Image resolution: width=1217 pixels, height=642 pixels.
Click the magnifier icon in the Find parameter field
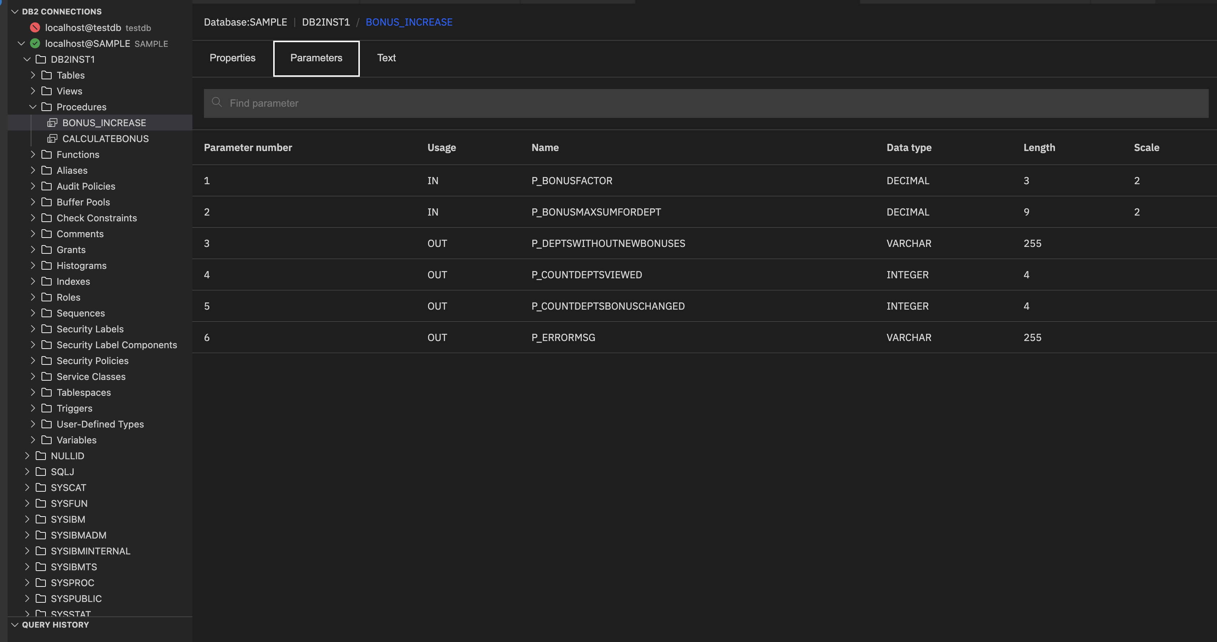tap(217, 103)
